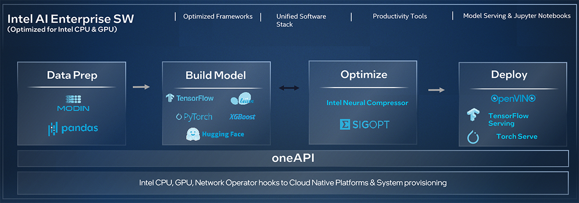Select the Torch Serve label
The width and height of the screenshot is (579, 203).
(517, 137)
